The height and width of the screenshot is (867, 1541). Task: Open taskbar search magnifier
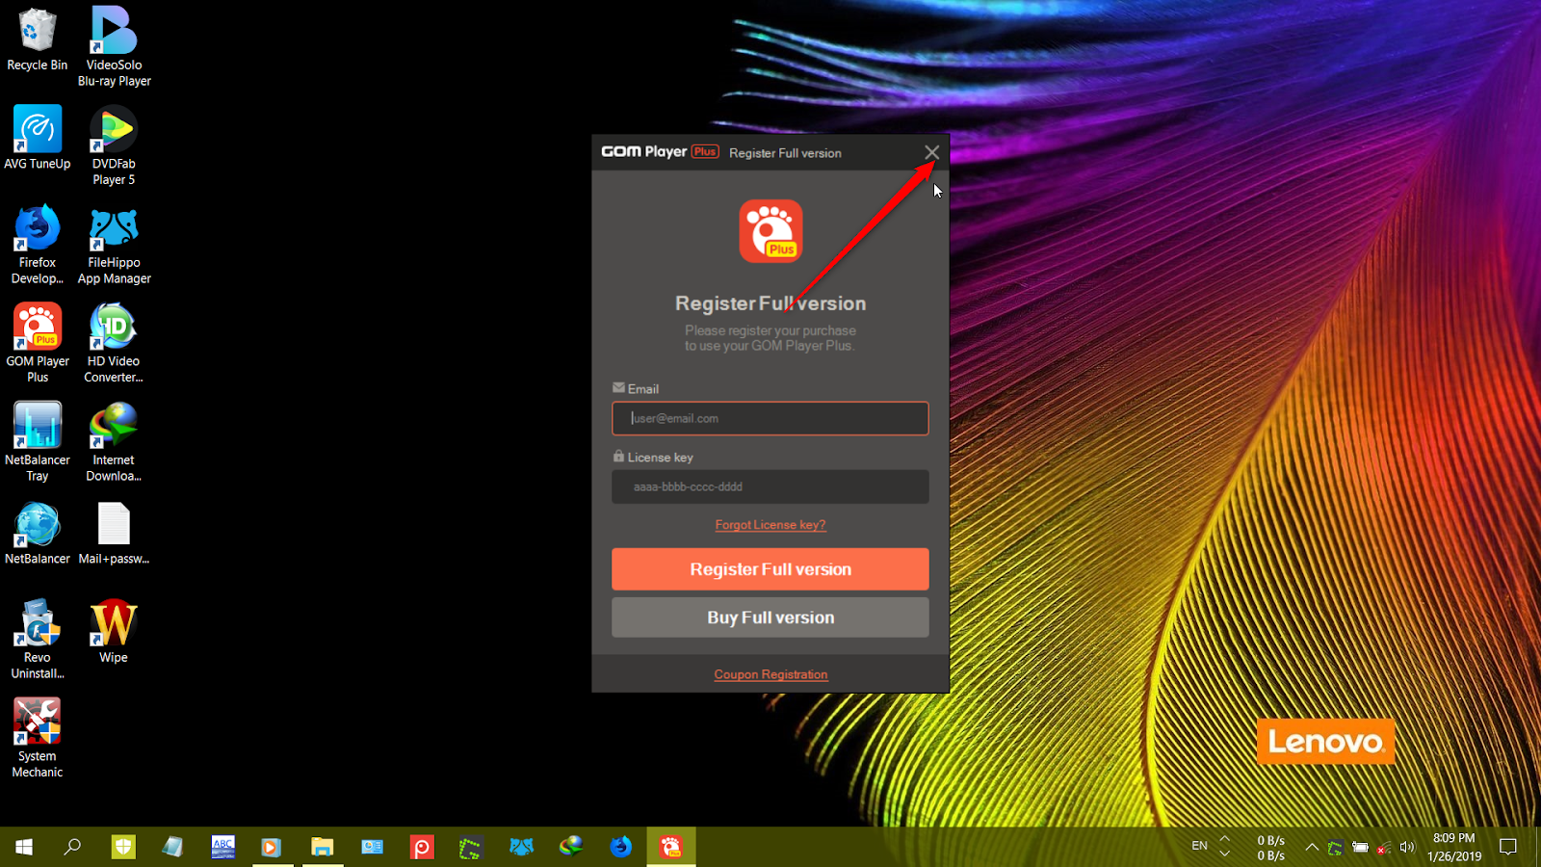(x=72, y=847)
